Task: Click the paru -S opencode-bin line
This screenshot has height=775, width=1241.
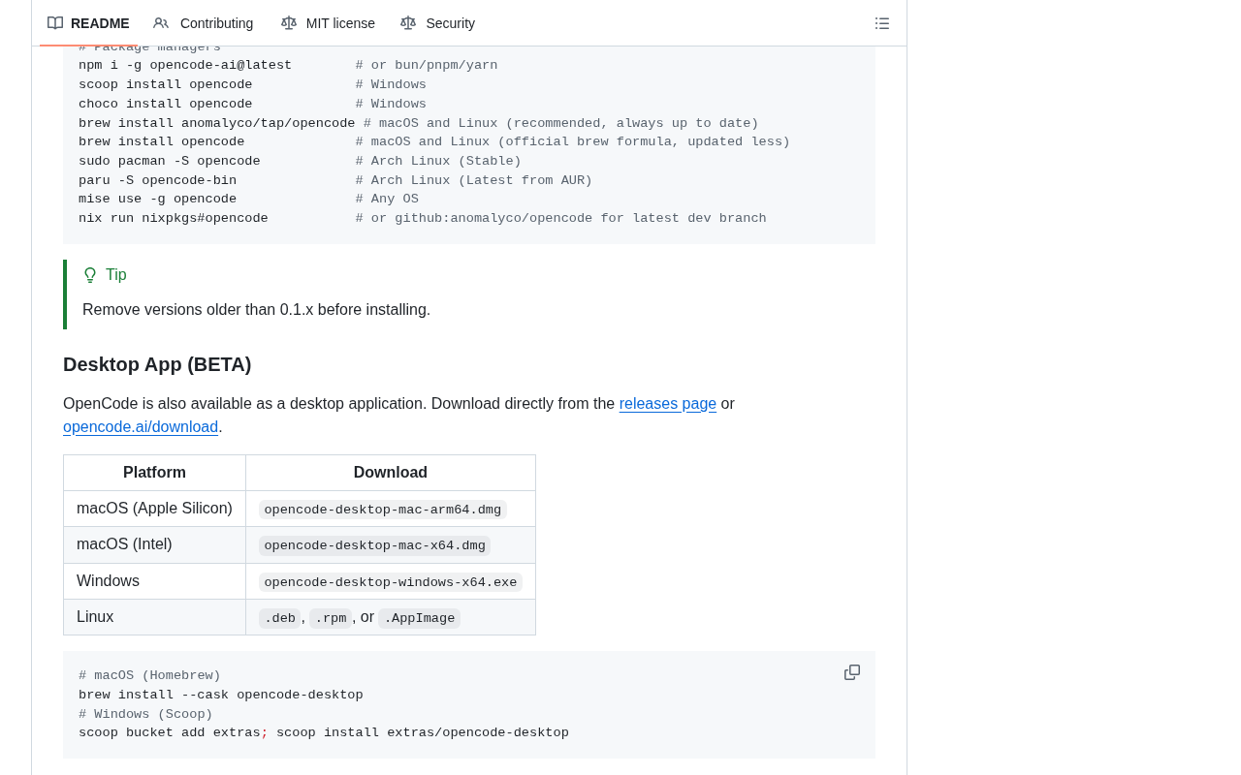Action: (158, 181)
